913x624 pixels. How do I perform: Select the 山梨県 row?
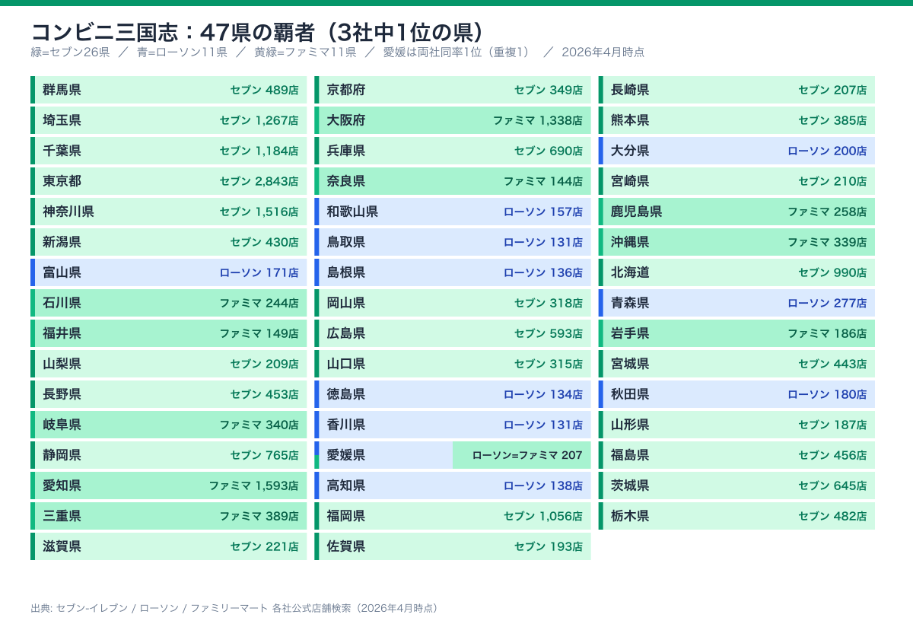[169, 364]
